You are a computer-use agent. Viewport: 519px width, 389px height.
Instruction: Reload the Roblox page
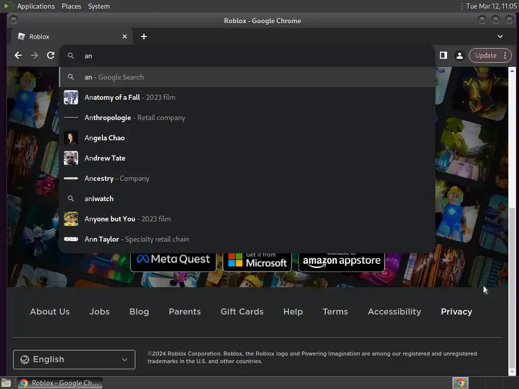(x=51, y=56)
